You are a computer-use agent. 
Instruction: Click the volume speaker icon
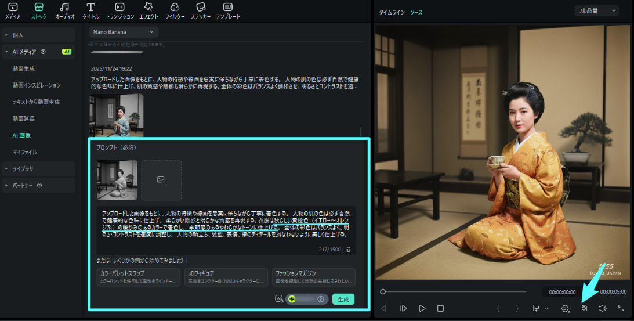coord(602,308)
